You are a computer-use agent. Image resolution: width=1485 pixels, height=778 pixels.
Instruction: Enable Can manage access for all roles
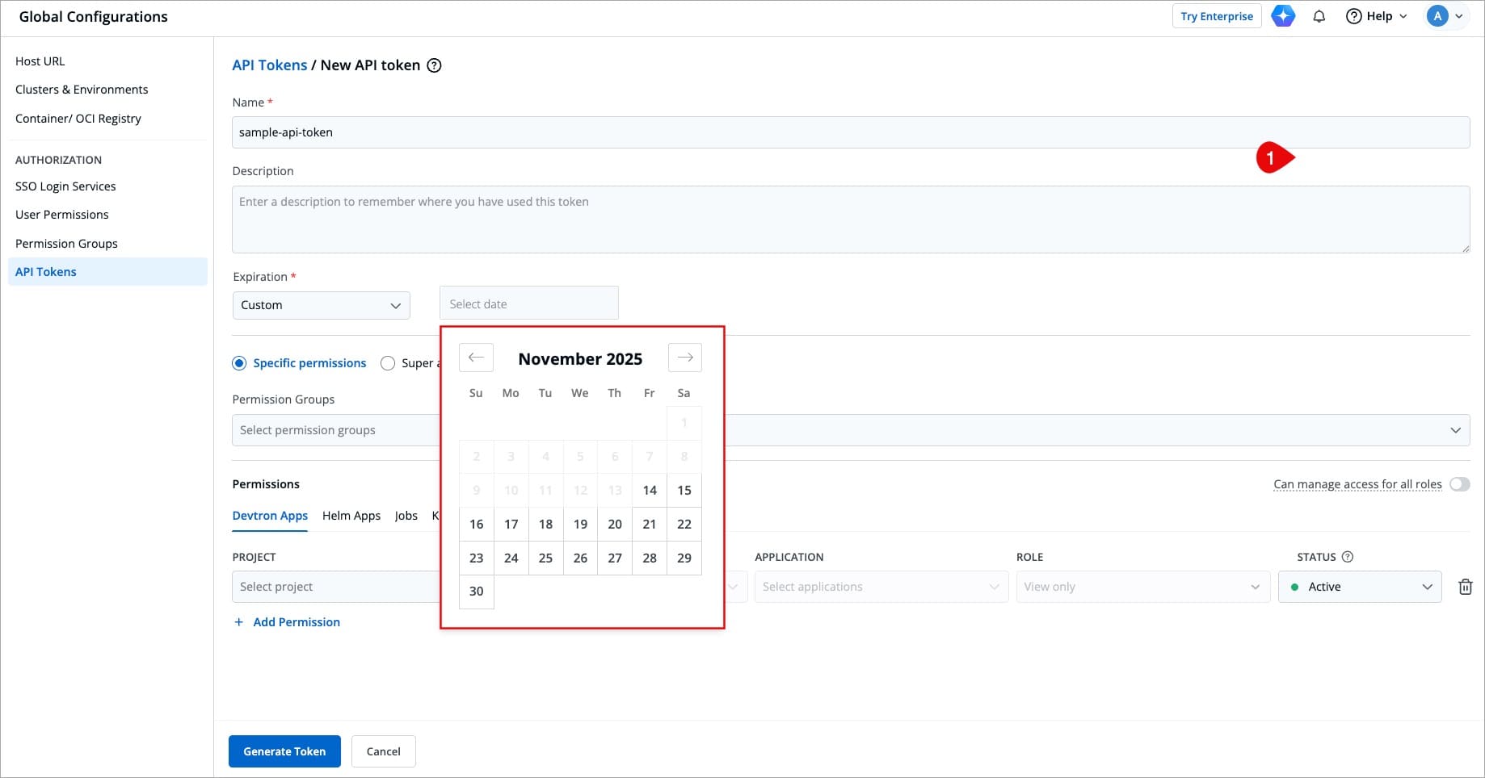pos(1458,484)
